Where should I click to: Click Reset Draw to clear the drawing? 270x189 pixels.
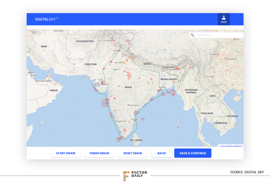click(x=132, y=153)
